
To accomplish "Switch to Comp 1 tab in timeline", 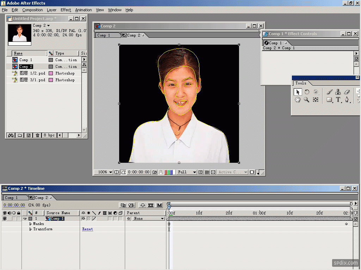I will click(11, 198).
